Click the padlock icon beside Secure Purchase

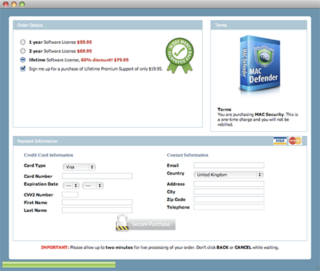point(122,222)
